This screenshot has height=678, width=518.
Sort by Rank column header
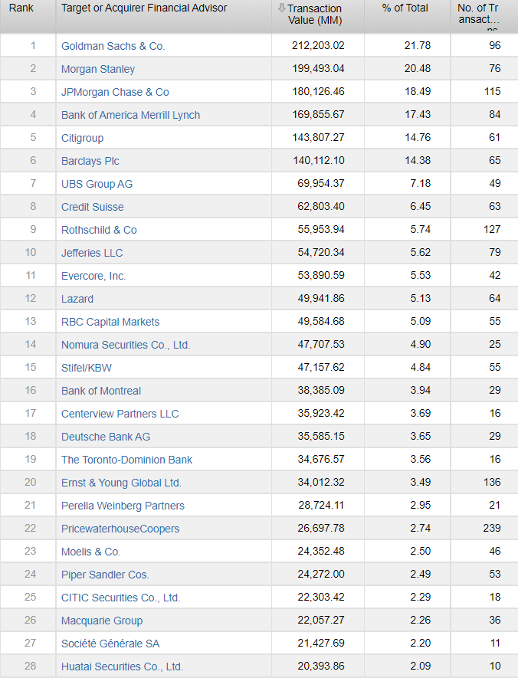point(21,8)
